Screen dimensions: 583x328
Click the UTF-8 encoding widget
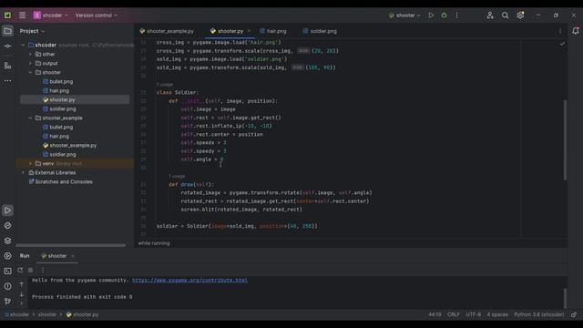pos(474,314)
